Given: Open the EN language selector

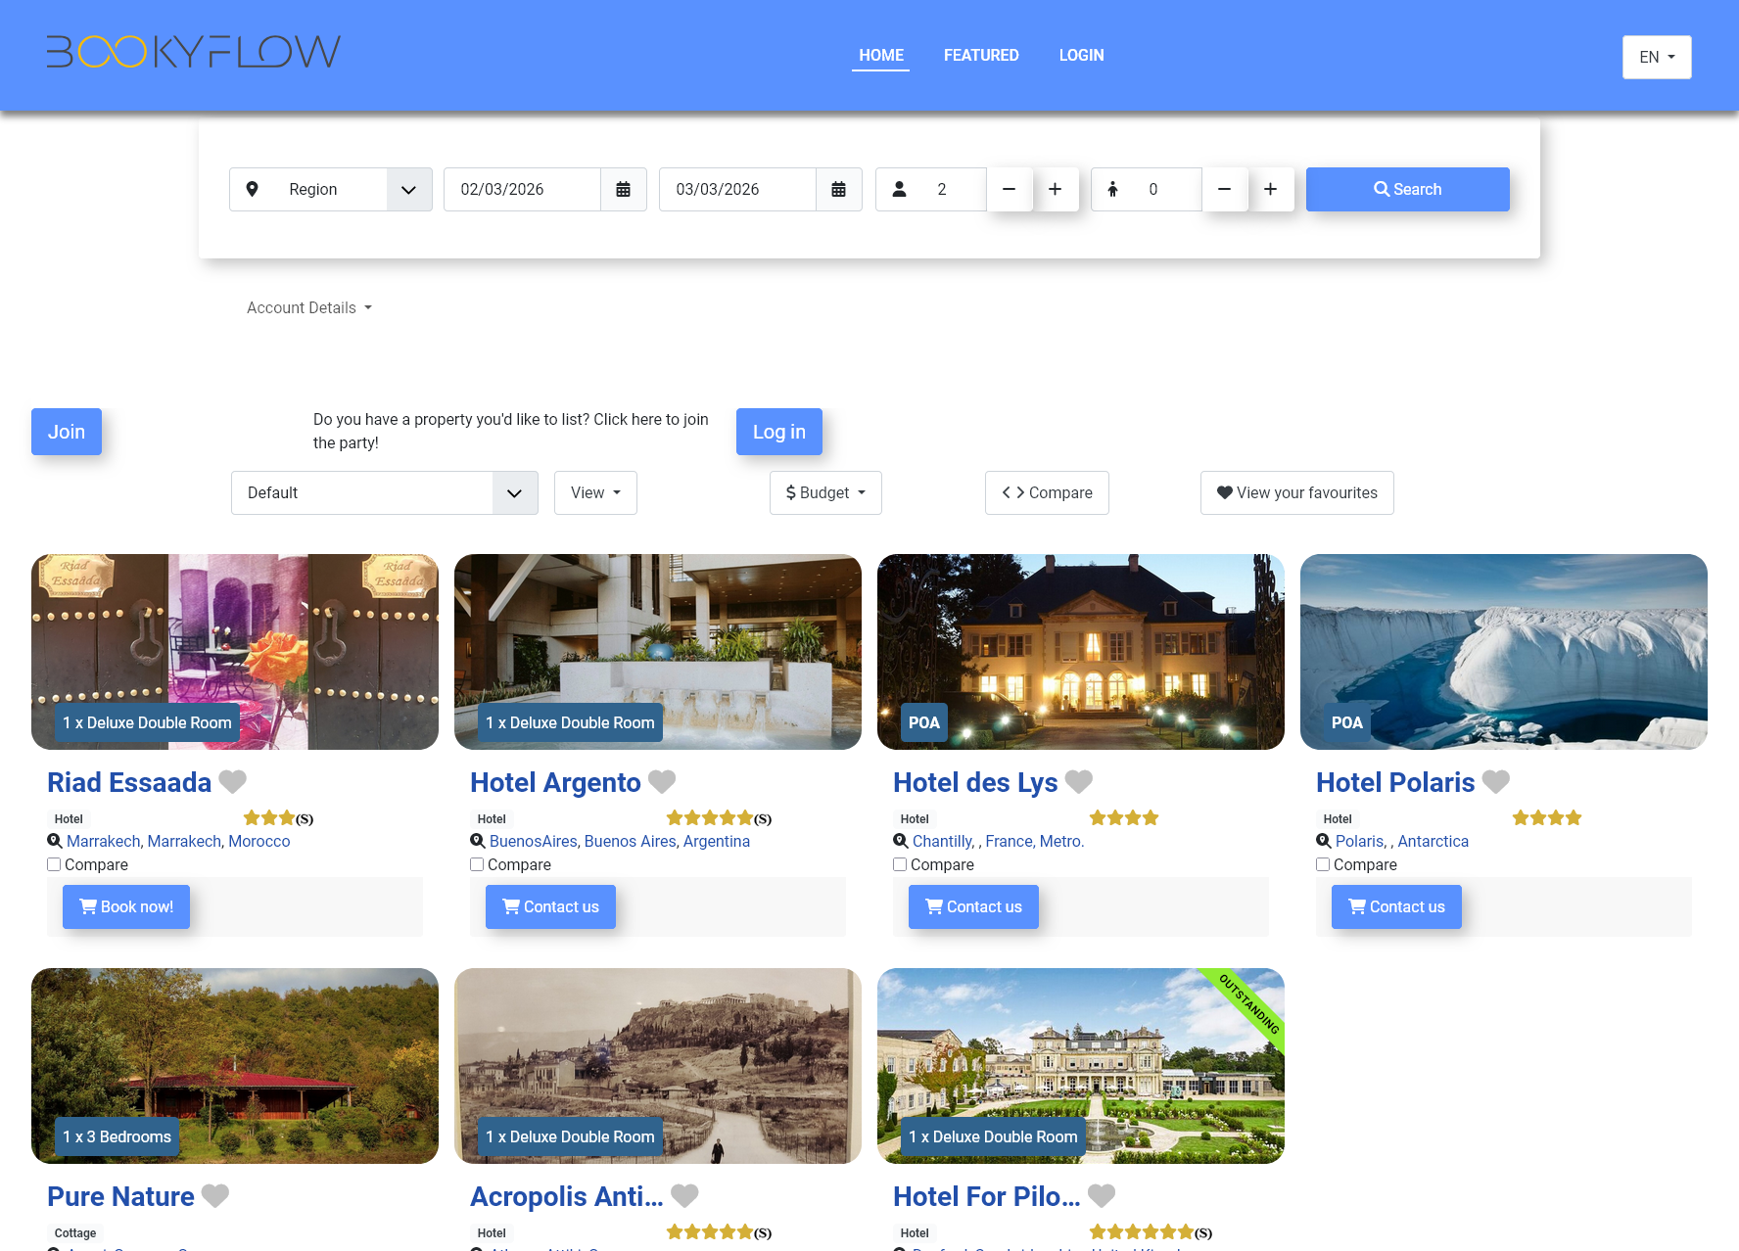Looking at the screenshot, I should tap(1656, 57).
